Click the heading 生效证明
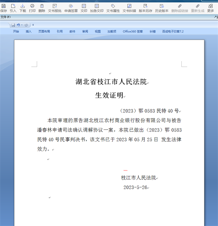Viewport: 218px width, 226px height. (x=109, y=95)
